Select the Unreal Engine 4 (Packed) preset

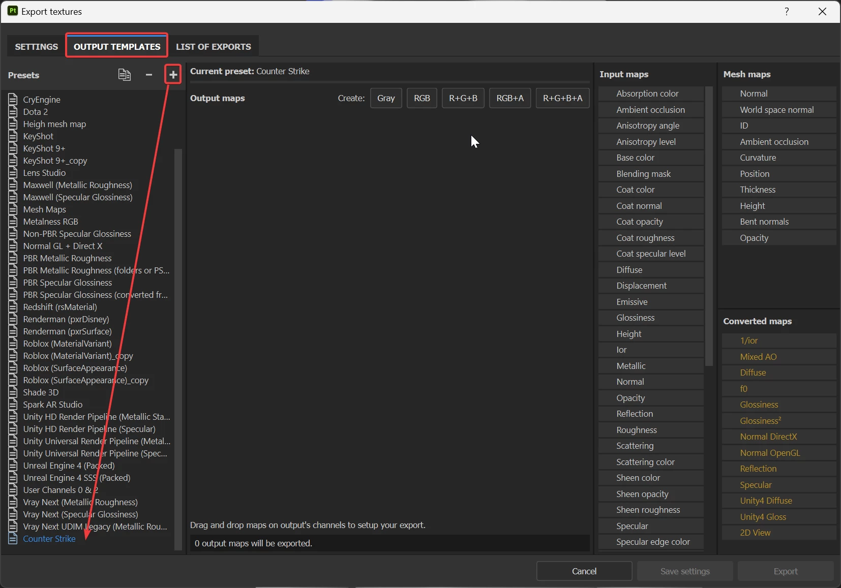[x=69, y=466]
